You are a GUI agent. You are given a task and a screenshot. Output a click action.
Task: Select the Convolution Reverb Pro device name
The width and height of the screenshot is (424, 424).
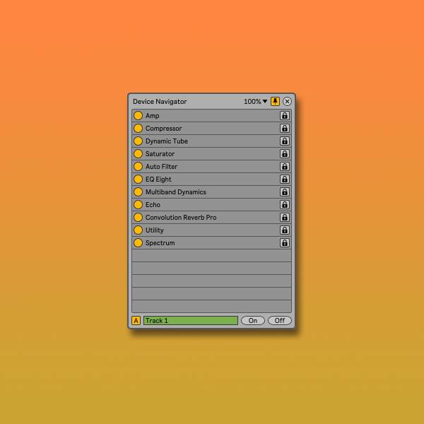point(181,218)
